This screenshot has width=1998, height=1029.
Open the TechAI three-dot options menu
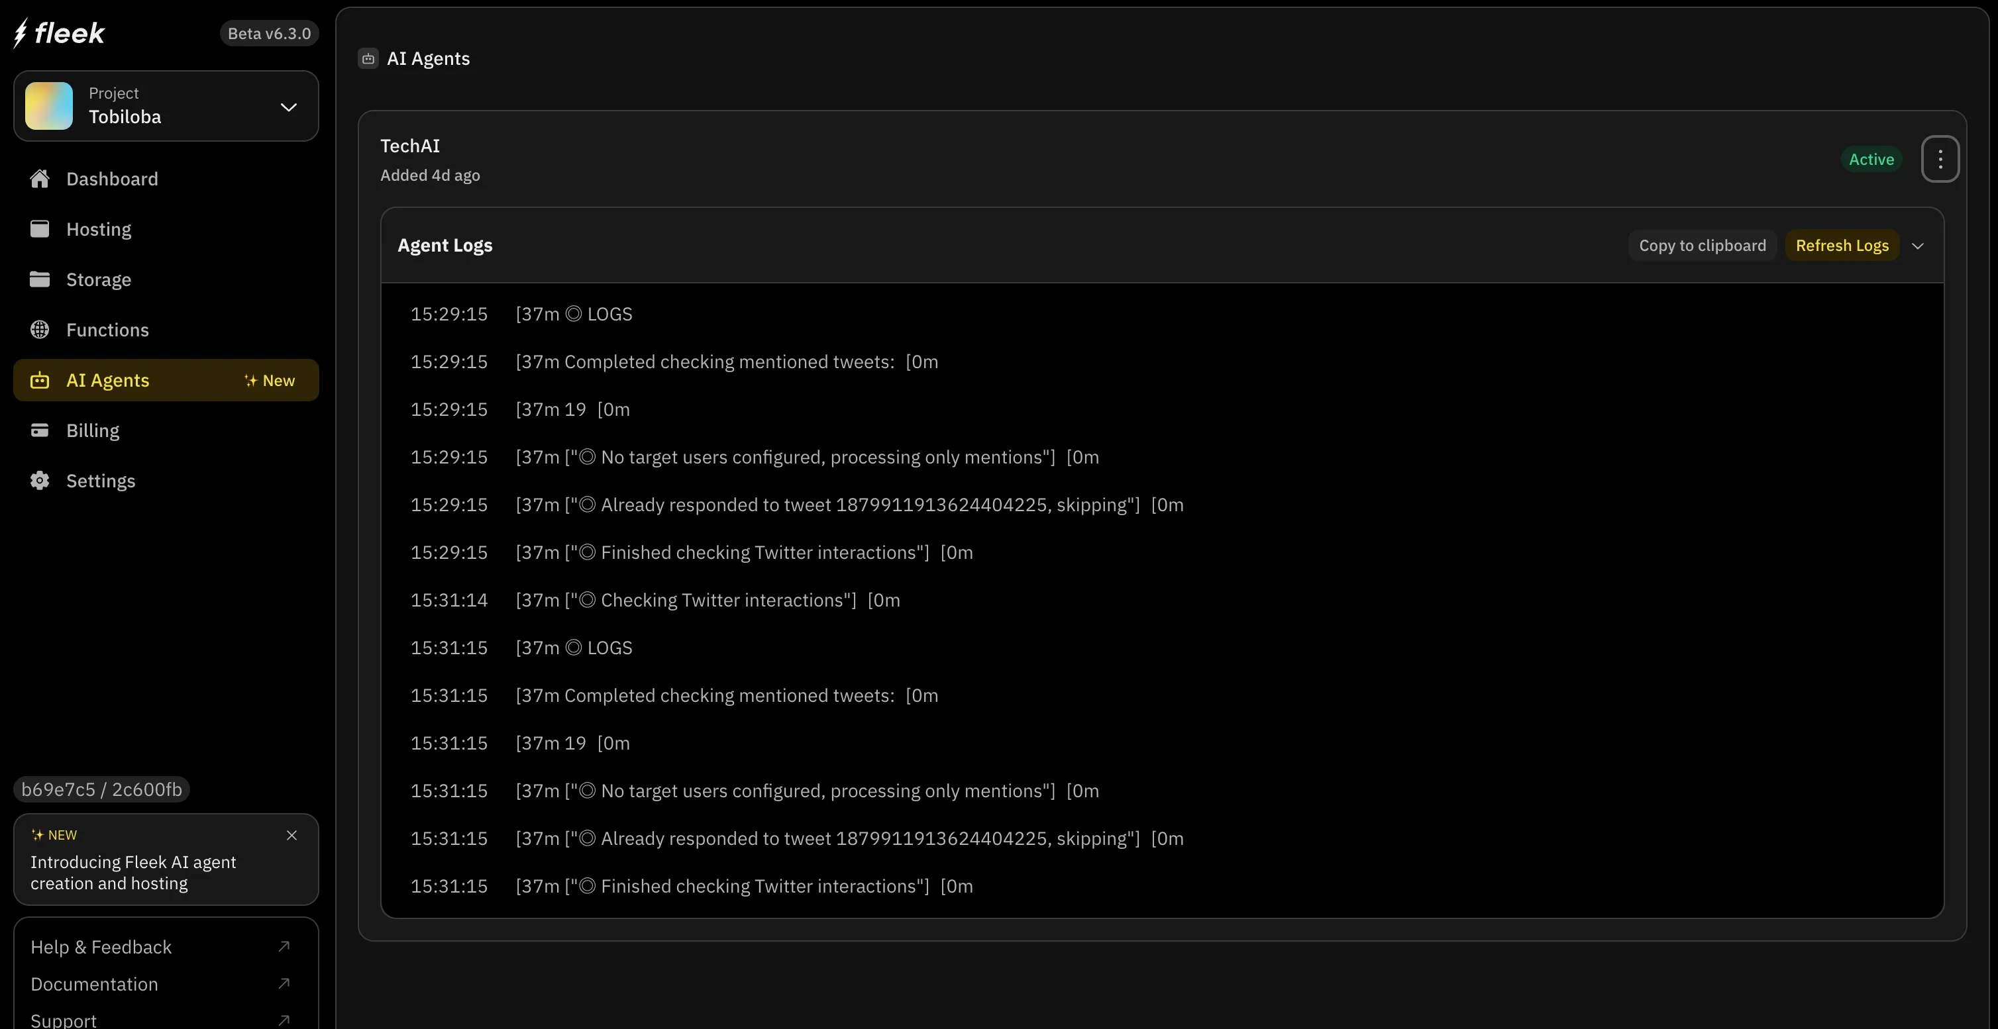coord(1940,159)
